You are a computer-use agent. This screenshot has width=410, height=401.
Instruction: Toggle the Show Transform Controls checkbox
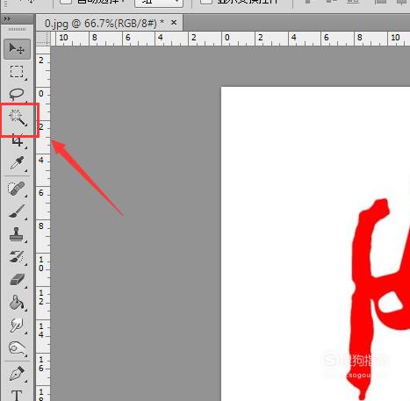[206, 2]
